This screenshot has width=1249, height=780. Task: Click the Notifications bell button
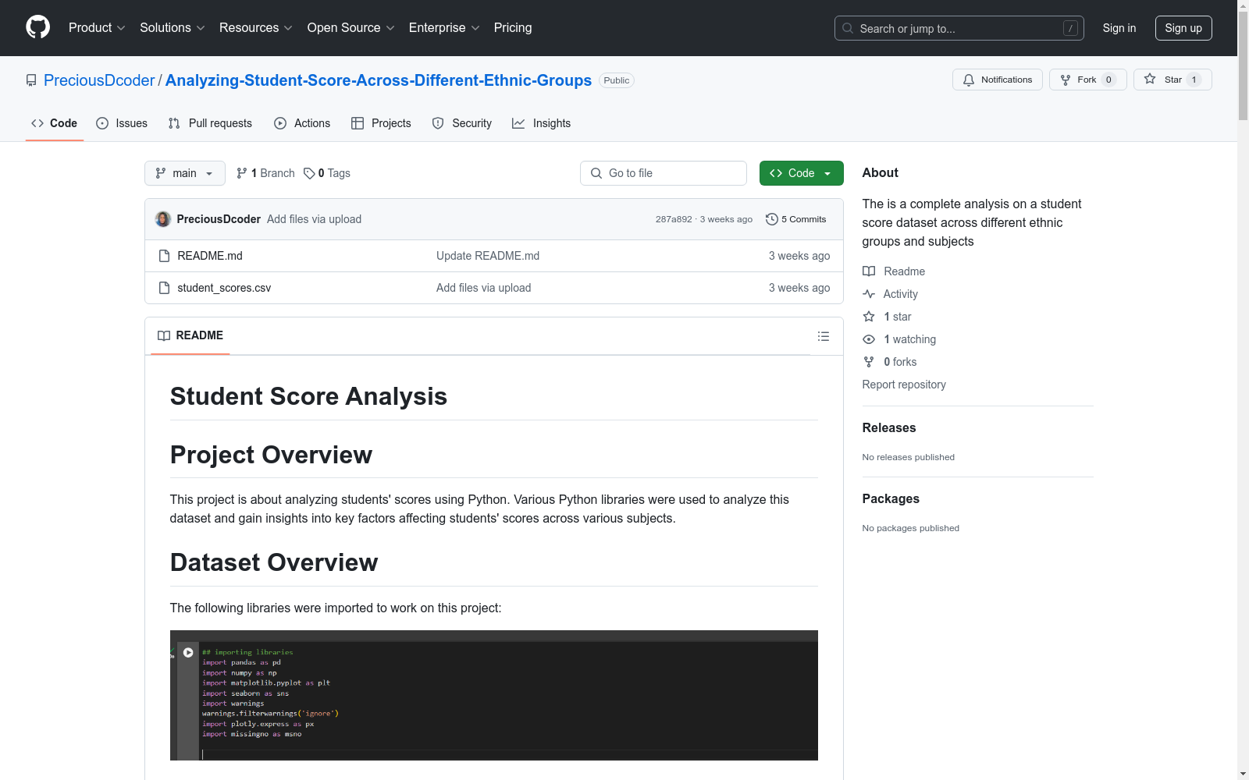pyautogui.click(x=997, y=80)
